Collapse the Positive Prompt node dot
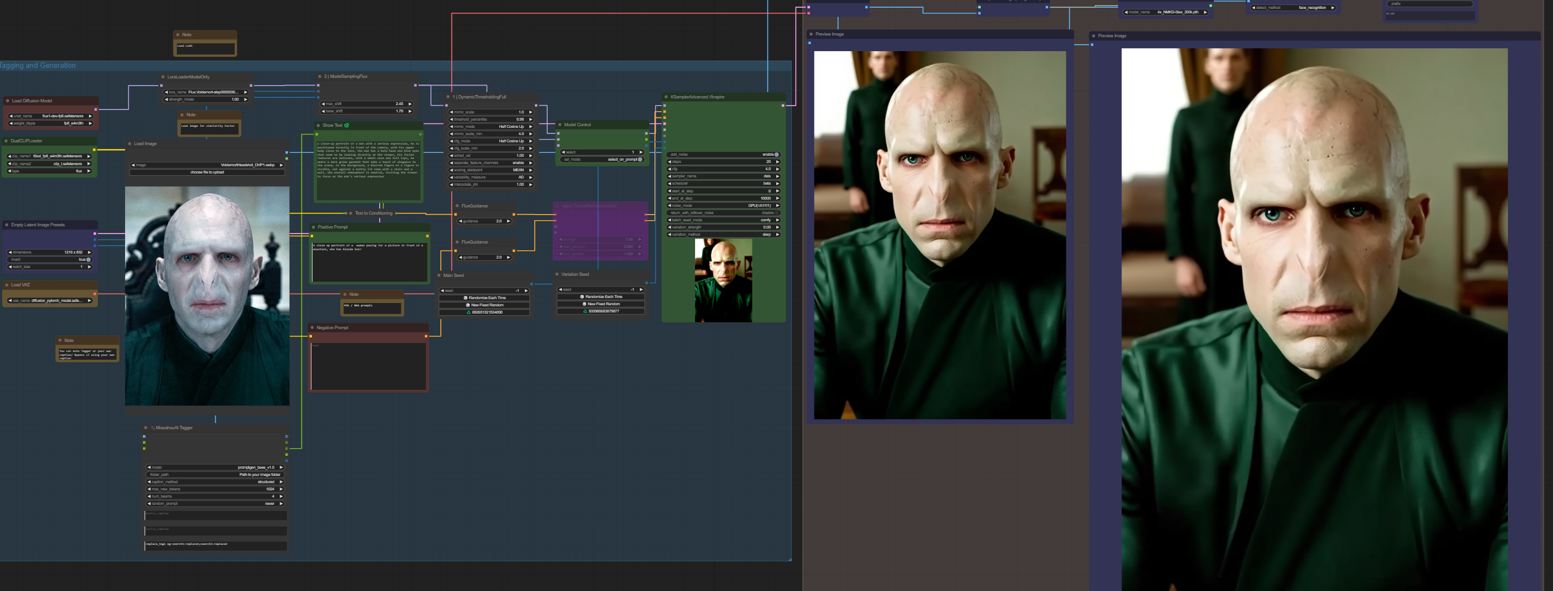 (314, 227)
